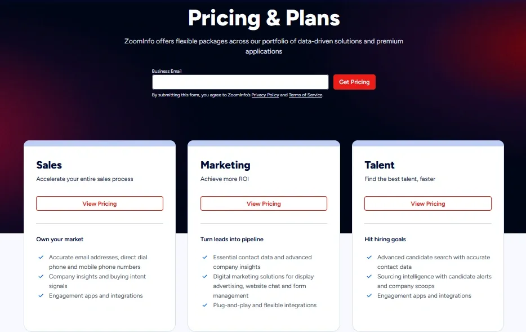Viewport: 526px width, 332px height.
Task: Click checkmark icon beside Accurate email addresses
Action: click(41, 258)
